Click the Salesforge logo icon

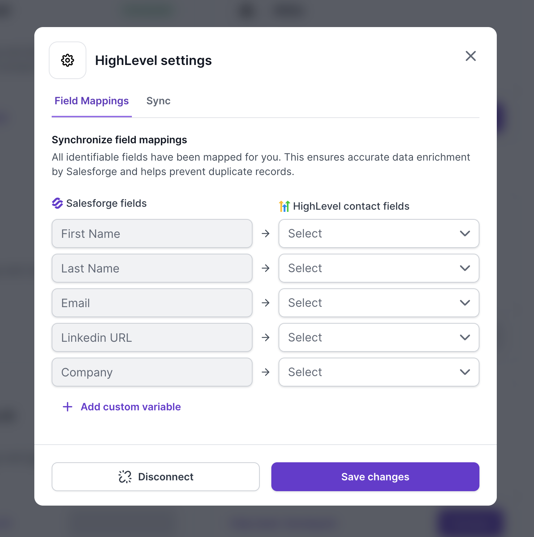[x=57, y=203]
